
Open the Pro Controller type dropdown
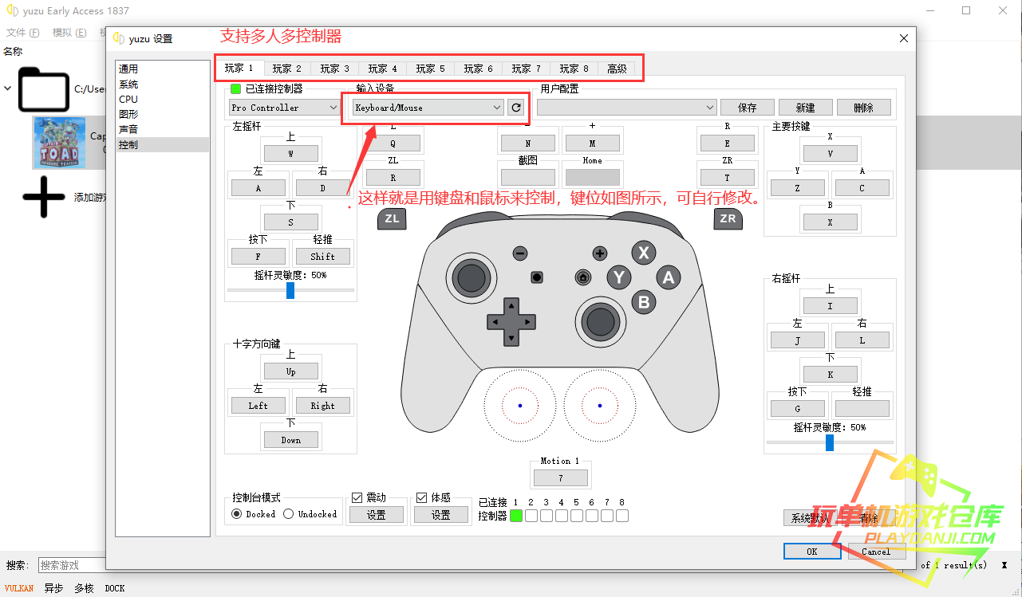click(x=285, y=108)
